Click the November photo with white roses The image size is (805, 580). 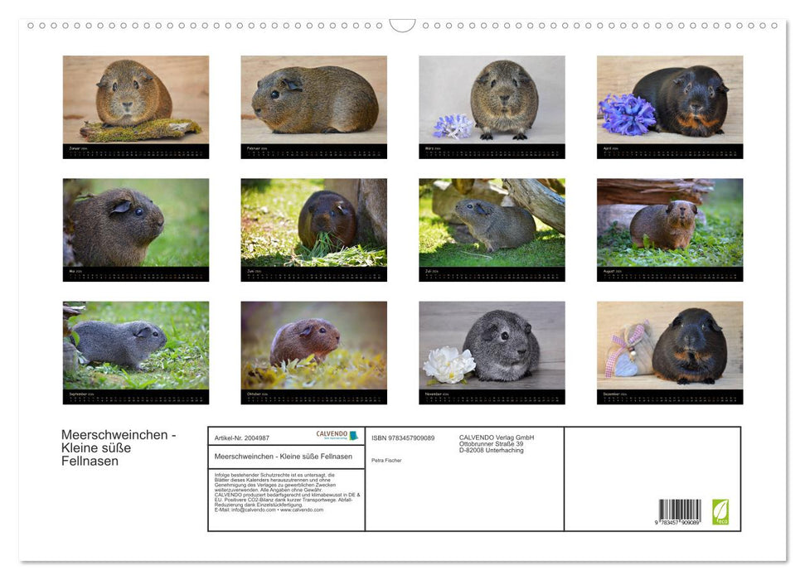pos(492,348)
